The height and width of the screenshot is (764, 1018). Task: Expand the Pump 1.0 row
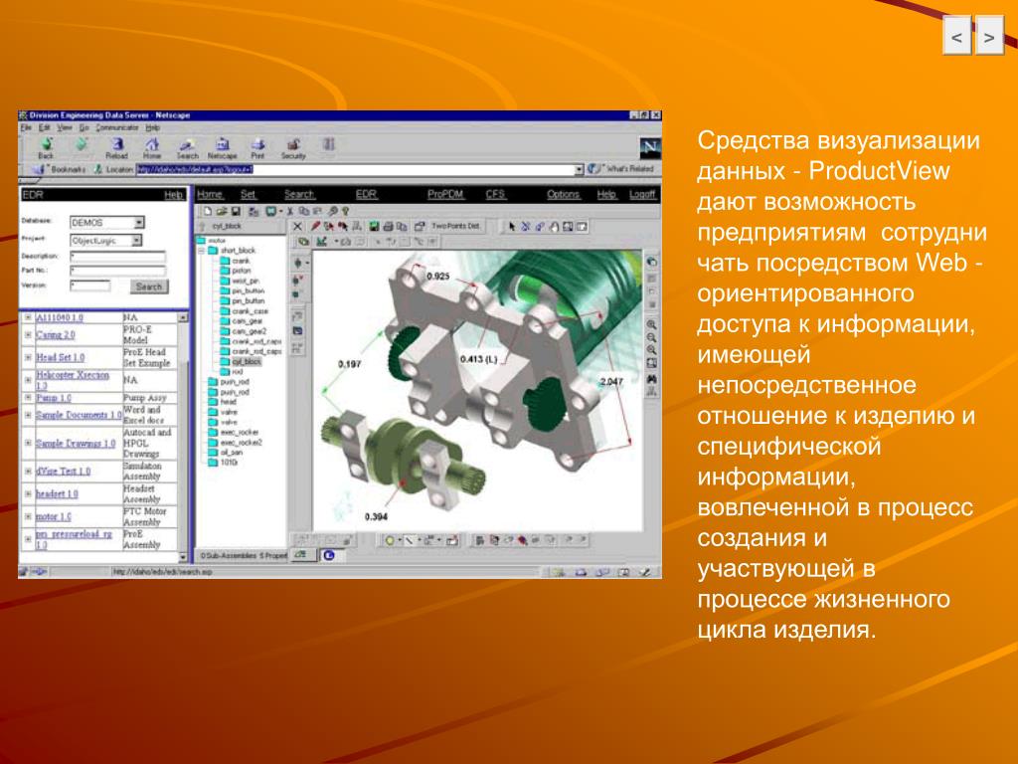[28, 398]
